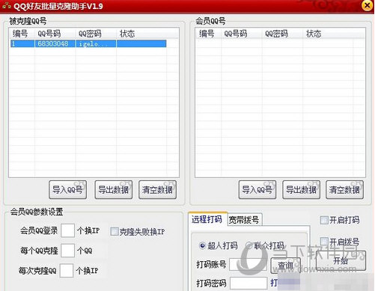375x291 pixels.
Task: Close the QQ好友批量克隆助手 window
Action: pos(367,5)
